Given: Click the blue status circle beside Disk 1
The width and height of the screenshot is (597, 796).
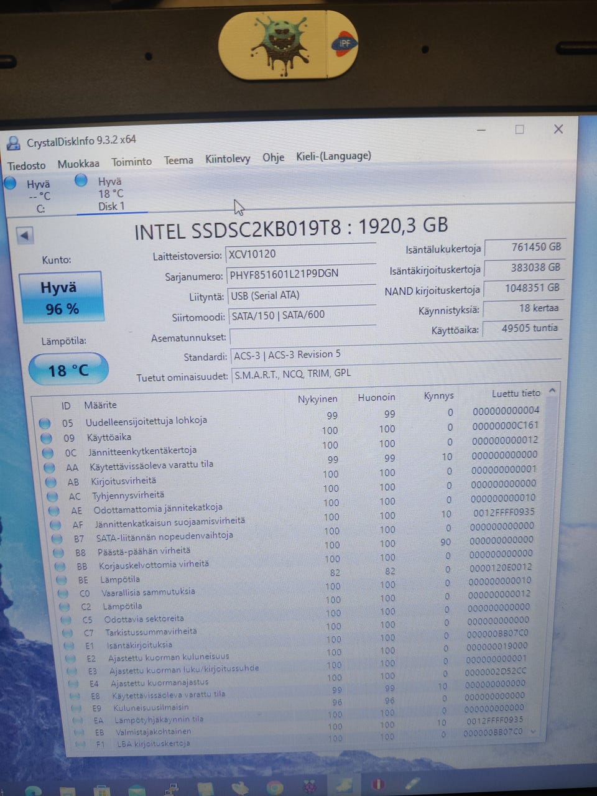Looking at the screenshot, I should [x=81, y=180].
